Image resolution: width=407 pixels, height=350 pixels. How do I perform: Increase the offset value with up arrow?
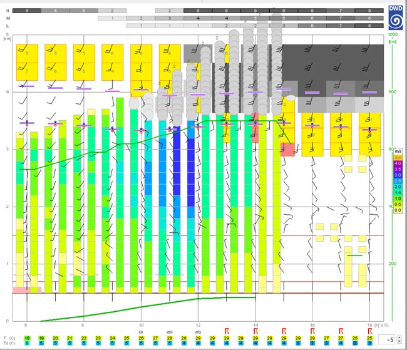coord(399,337)
